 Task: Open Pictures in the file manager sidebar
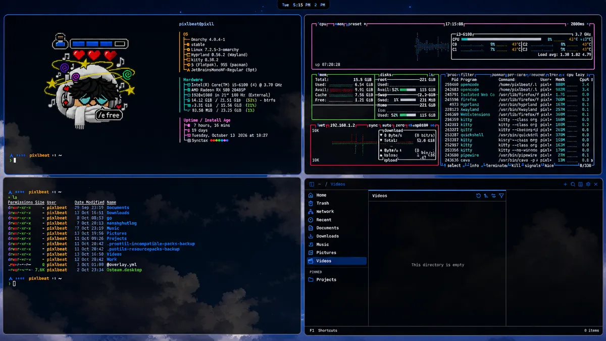click(337, 253)
